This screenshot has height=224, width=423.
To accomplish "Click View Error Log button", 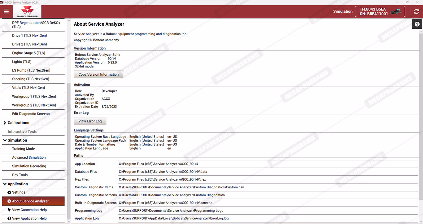I will pos(90,121).
